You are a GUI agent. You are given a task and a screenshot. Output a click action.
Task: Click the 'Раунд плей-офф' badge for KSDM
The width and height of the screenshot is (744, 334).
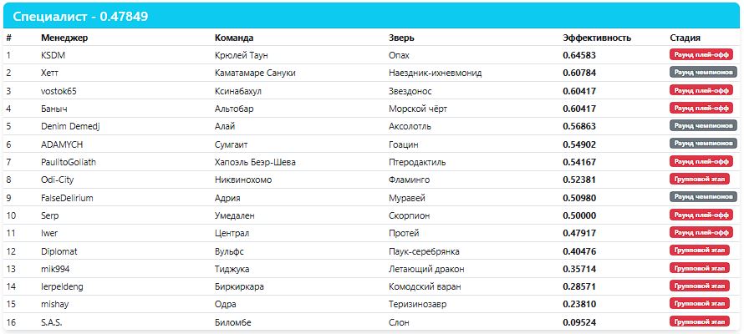click(701, 54)
